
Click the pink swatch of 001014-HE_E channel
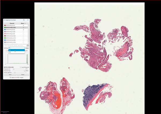click(x=5, y=34)
